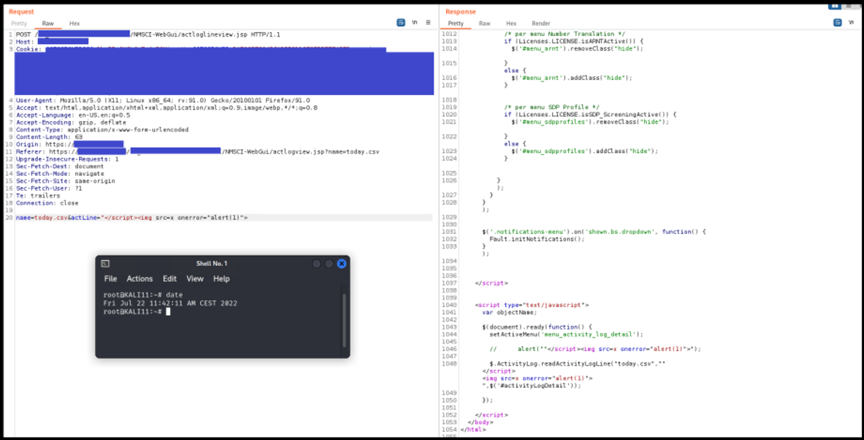
Task: Open the View menu in terminal
Action: 195,279
